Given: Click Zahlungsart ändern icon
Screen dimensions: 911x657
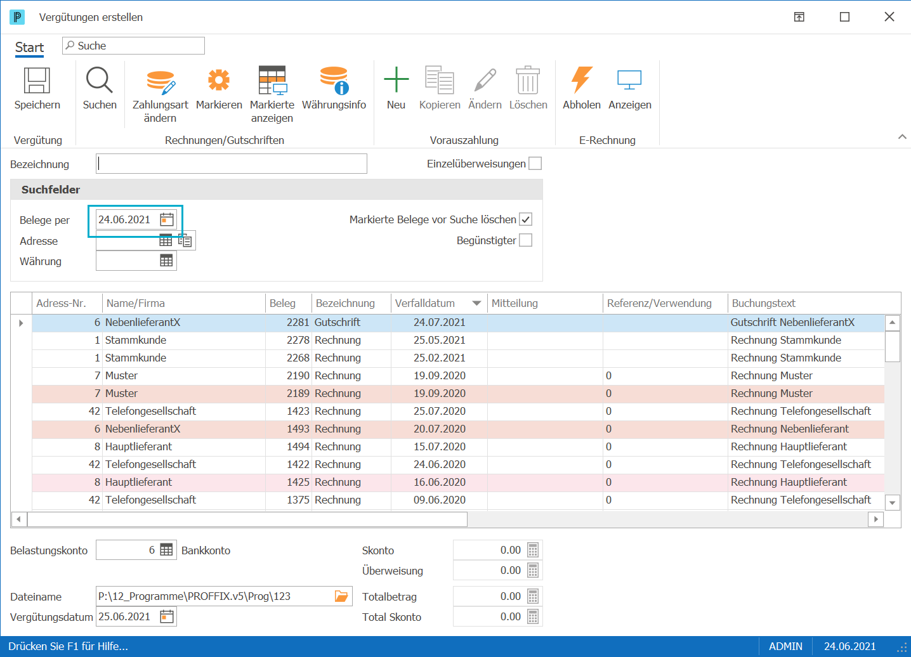Looking at the screenshot, I should coord(161,81).
